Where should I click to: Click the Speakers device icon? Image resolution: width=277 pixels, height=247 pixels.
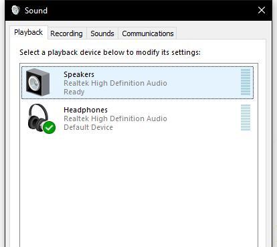(37, 82)
